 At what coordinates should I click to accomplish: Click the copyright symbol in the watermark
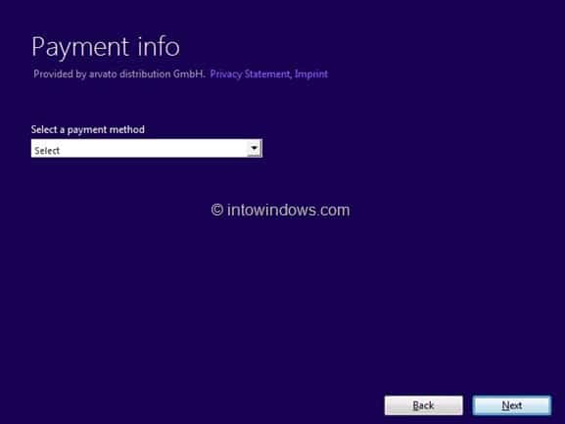coord(217,210)
